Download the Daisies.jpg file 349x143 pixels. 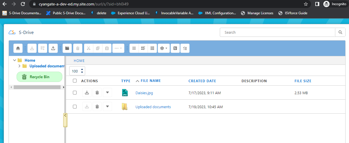coord(87,92)
